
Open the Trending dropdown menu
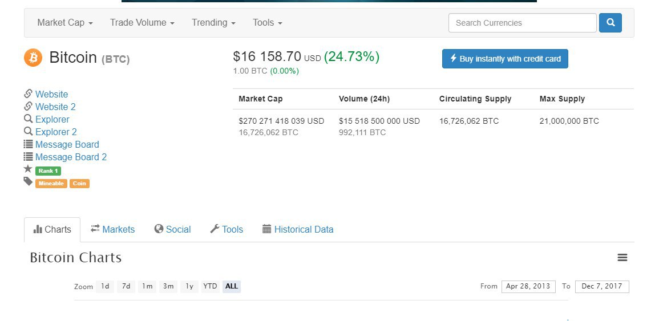[x=213, y=23]
